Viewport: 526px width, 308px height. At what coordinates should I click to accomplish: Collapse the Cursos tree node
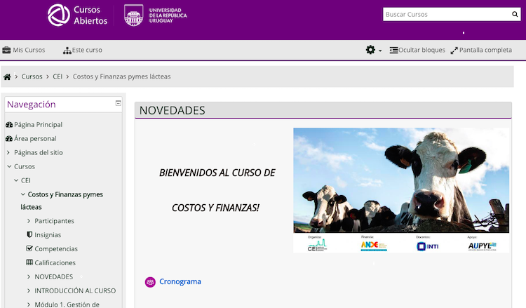pos(9,166)
